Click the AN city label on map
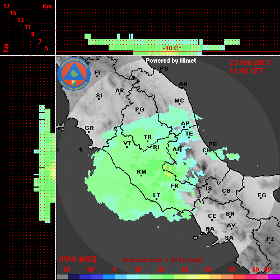Viewport: 280px width, 280px height. click(x=183, y=84)
